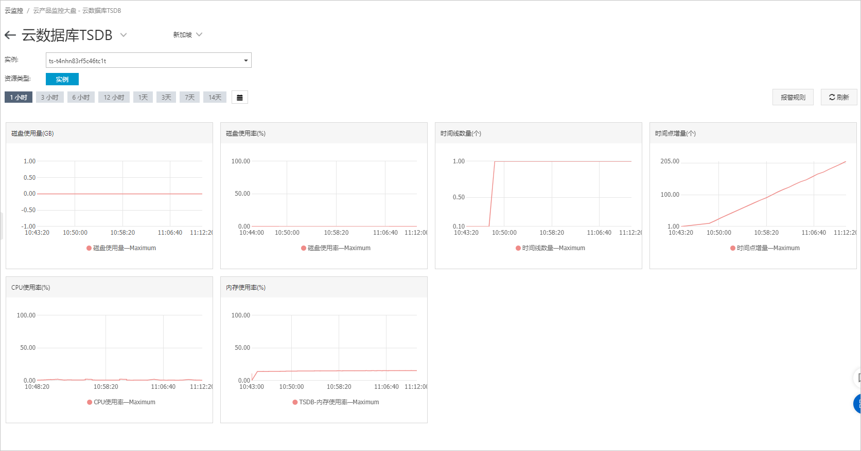Select the 3天 time range
The width and height of the screenshot is (861, 451).
[x=166, y=97]
